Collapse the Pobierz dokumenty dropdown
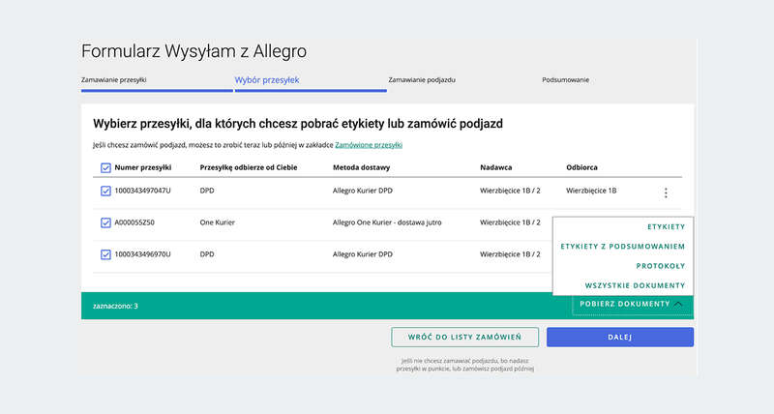774x414 pixels. point(632,304)
